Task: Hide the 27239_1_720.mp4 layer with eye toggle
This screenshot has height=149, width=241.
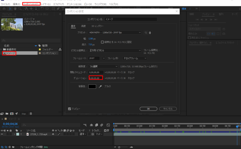Action: (x=2, y=134)
